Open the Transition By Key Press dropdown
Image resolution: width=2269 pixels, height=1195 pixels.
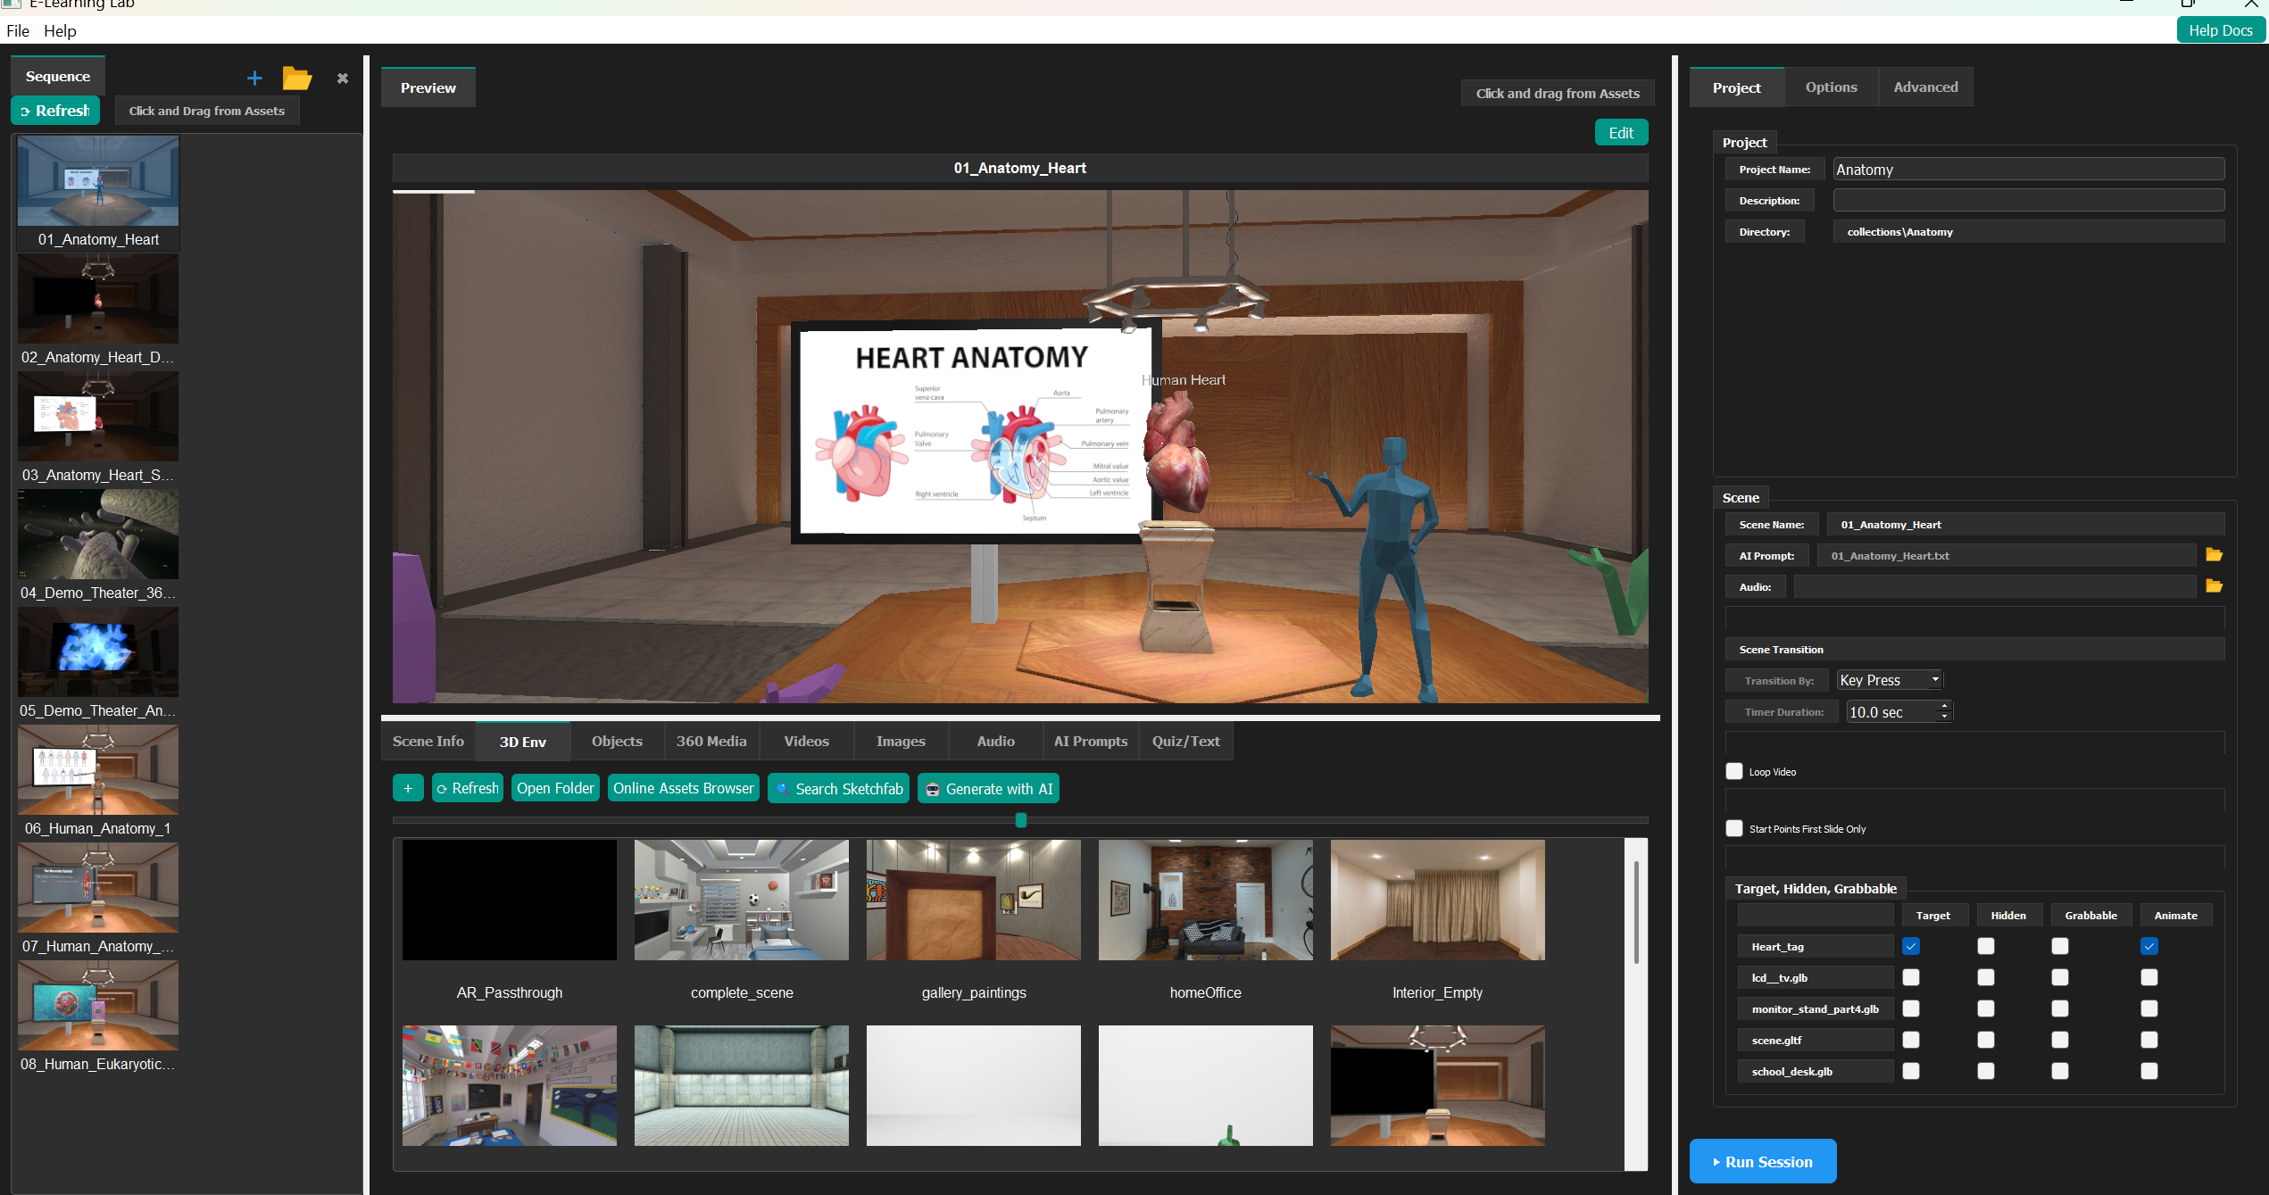pyautogui.click(x=1890, y=680)
